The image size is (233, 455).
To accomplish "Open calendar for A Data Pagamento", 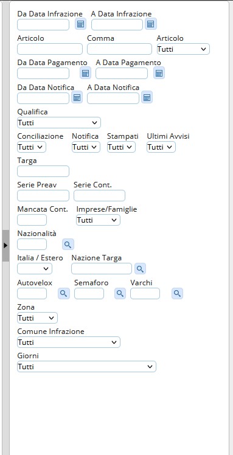I will (159, 73).
